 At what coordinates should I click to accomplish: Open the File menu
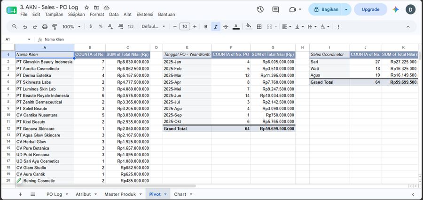coord(24,14)
